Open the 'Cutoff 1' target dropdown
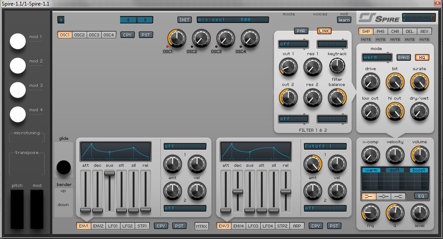The height and width of the screenshot is (239, 443). pyautogui.click(x=325, y=146)
